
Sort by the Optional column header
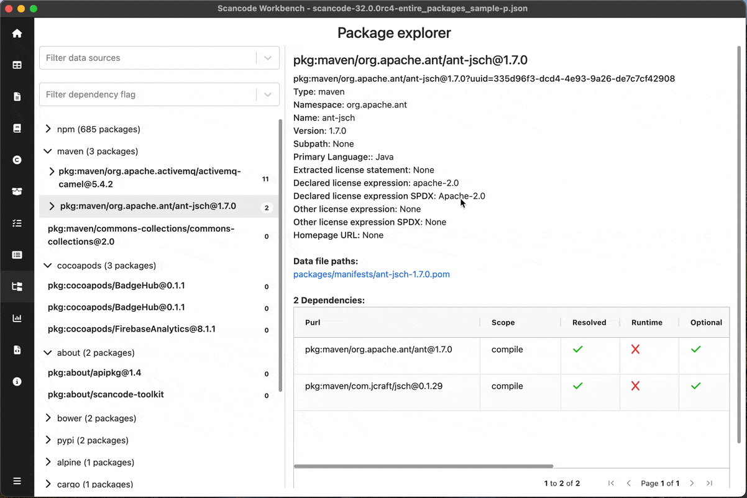tap(705, 322)
